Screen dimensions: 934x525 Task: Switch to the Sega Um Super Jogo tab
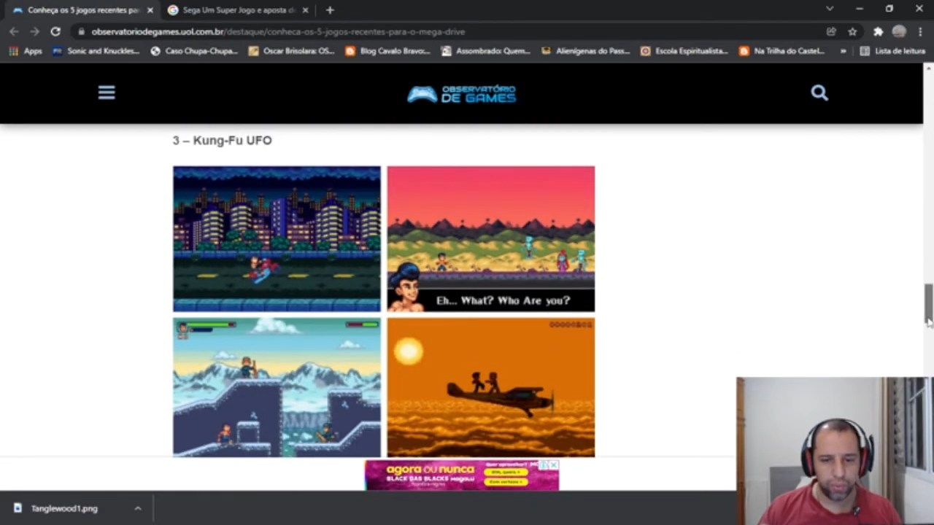pyautogui.click(x=237, y=10)
